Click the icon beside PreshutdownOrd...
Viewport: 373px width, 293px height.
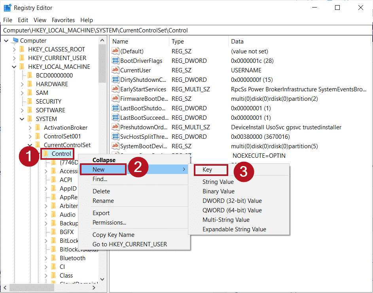(x=115, y=127)
